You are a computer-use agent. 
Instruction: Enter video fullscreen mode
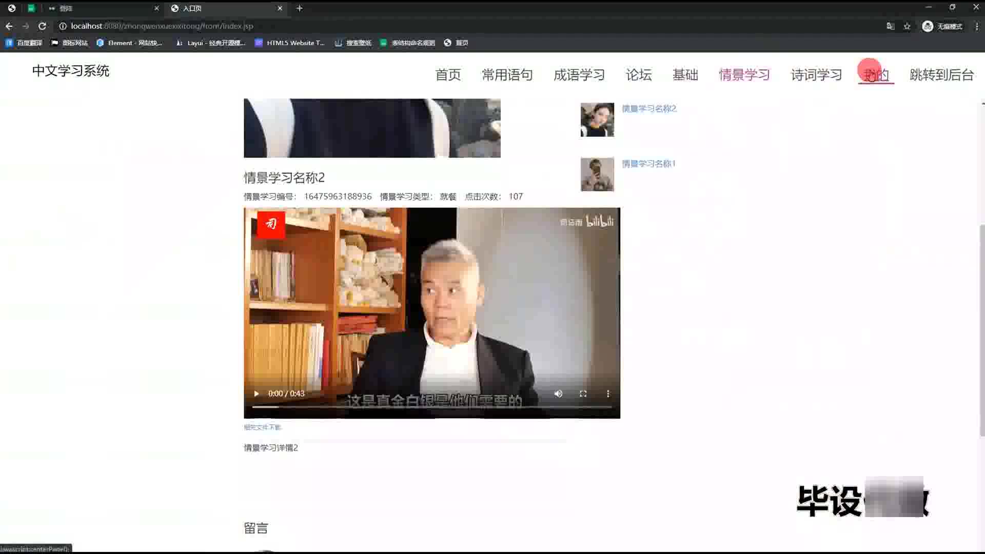[x=583, y=393]
